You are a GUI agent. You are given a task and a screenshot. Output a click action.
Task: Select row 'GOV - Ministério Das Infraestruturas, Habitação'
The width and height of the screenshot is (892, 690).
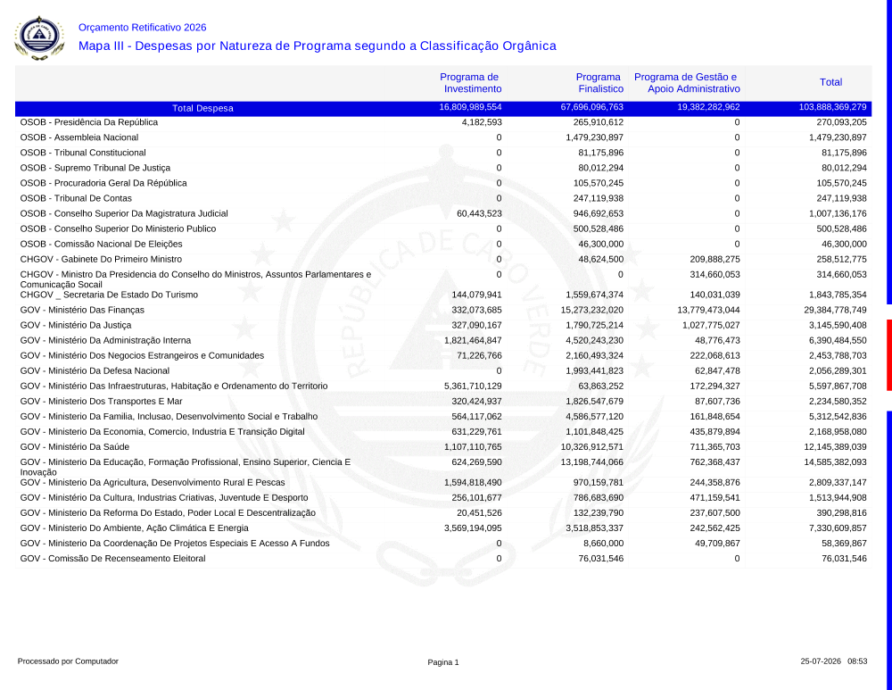pos(443,386)
